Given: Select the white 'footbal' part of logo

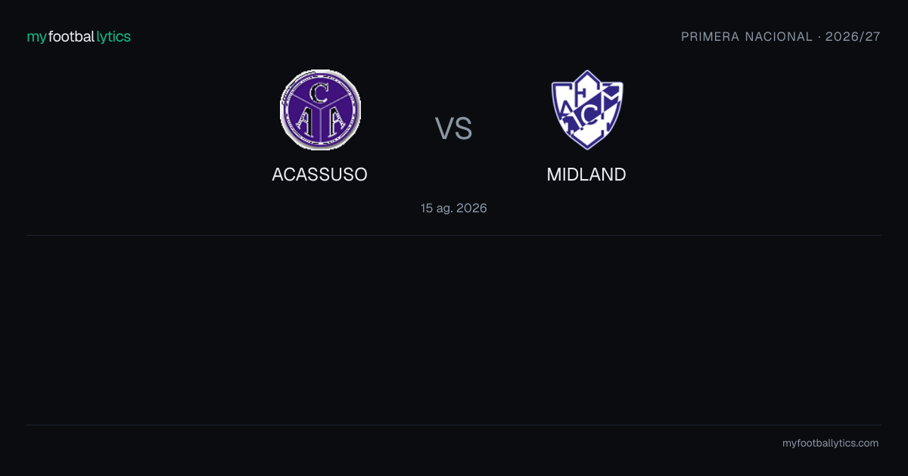Looking at the screenshot, I should (72, 36).
